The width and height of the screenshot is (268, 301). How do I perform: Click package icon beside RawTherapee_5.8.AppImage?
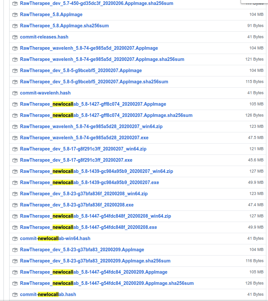tap(15, 15)
